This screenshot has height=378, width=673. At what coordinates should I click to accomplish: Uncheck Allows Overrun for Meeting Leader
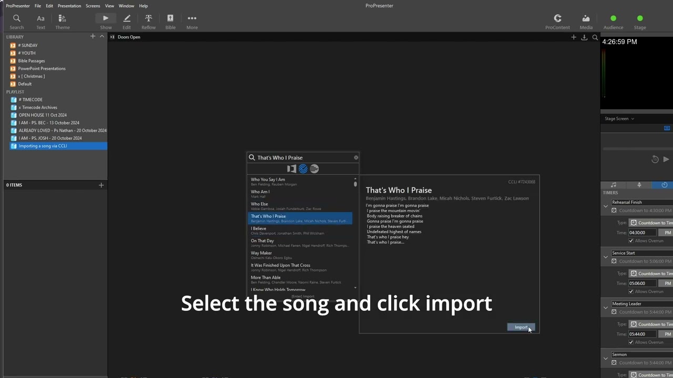[631, 342]
